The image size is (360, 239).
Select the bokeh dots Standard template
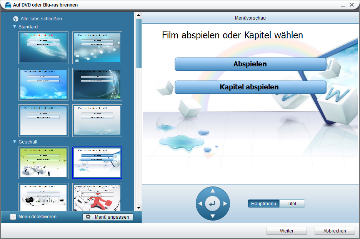(97, 48)
